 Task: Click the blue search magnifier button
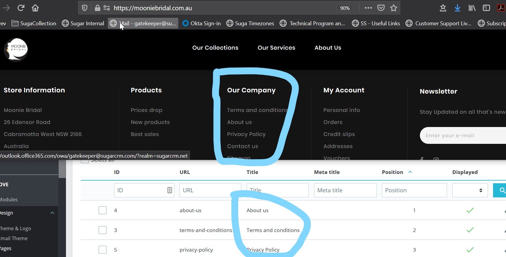(500, 190)
